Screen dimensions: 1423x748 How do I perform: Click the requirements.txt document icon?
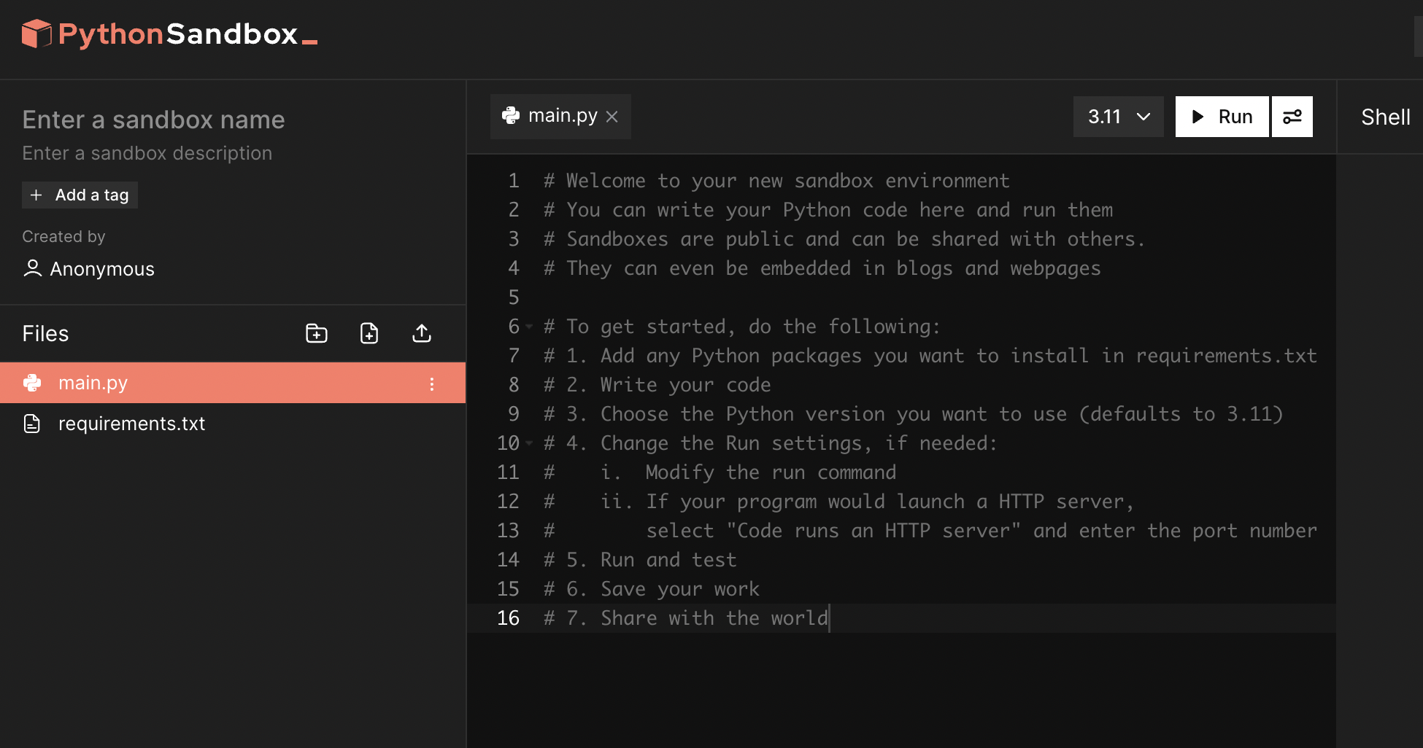pos(32,424)
